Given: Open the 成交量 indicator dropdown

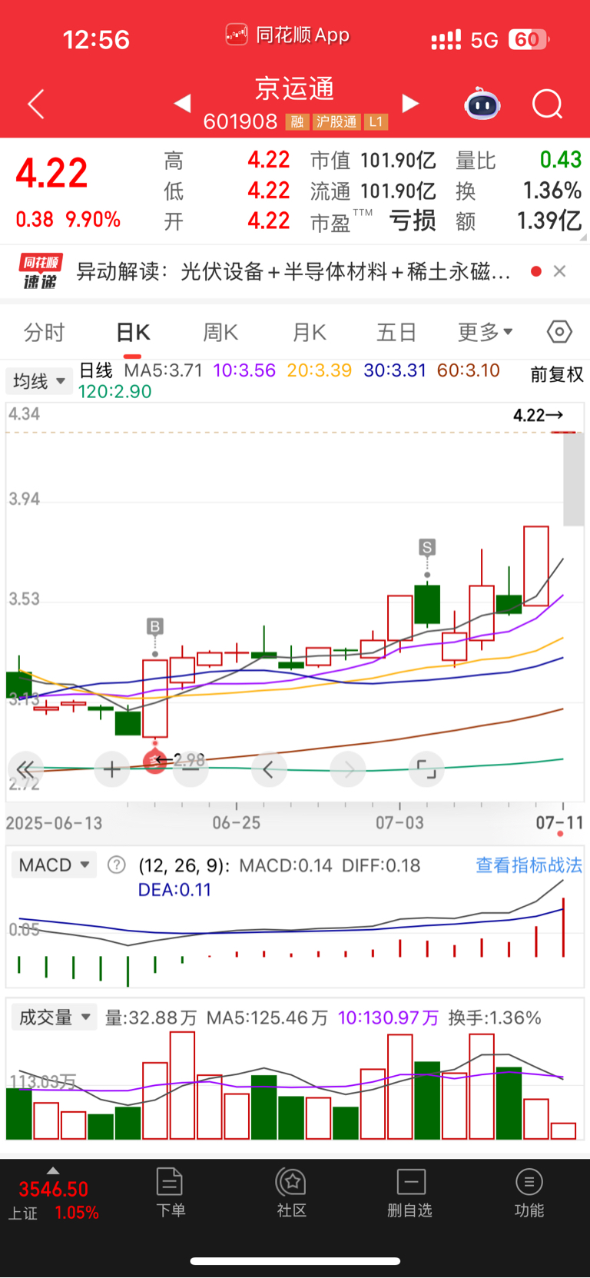Looking at the screenshot, I should coord(54,1017).
